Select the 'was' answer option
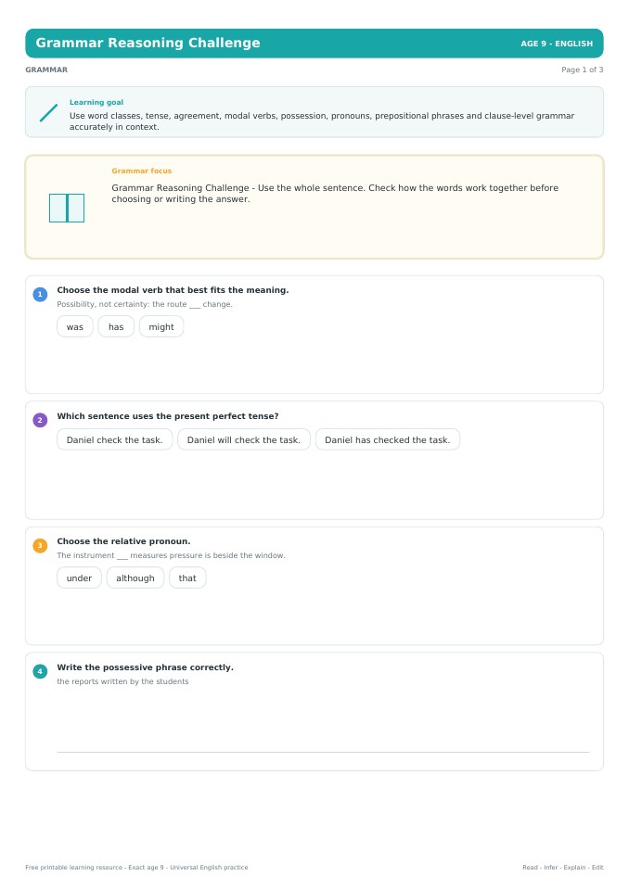The width and height of the screenshot is (629, 889). pos(75,327)
